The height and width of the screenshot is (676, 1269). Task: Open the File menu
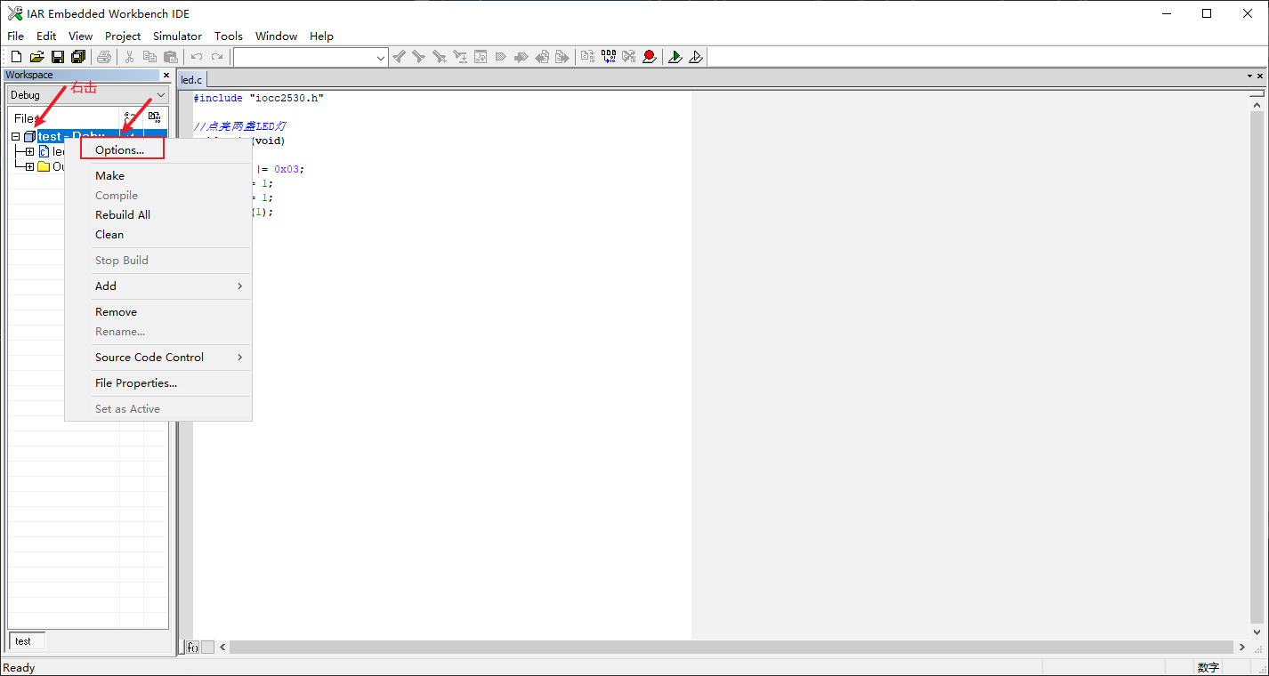pyautogui.click(x=16, y=36)
